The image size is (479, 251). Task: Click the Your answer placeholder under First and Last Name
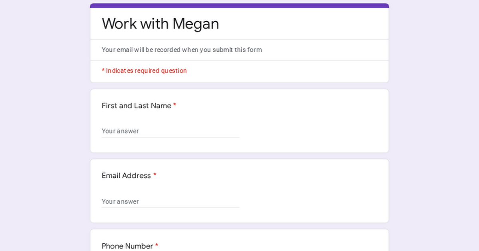pyautogui.click(x=120, y=131)
